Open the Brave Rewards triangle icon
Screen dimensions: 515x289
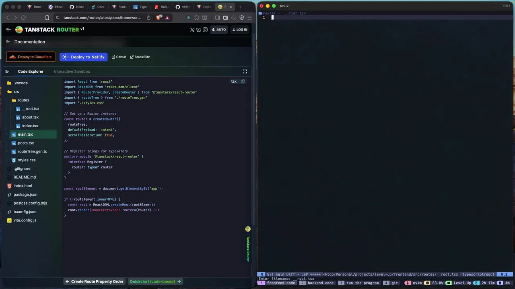[x=167, y=18]
